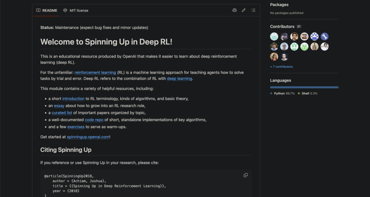The width and height of the screenshot is (370, 197).
Task: Open the code repo link
Action: [x=94, y=120]
